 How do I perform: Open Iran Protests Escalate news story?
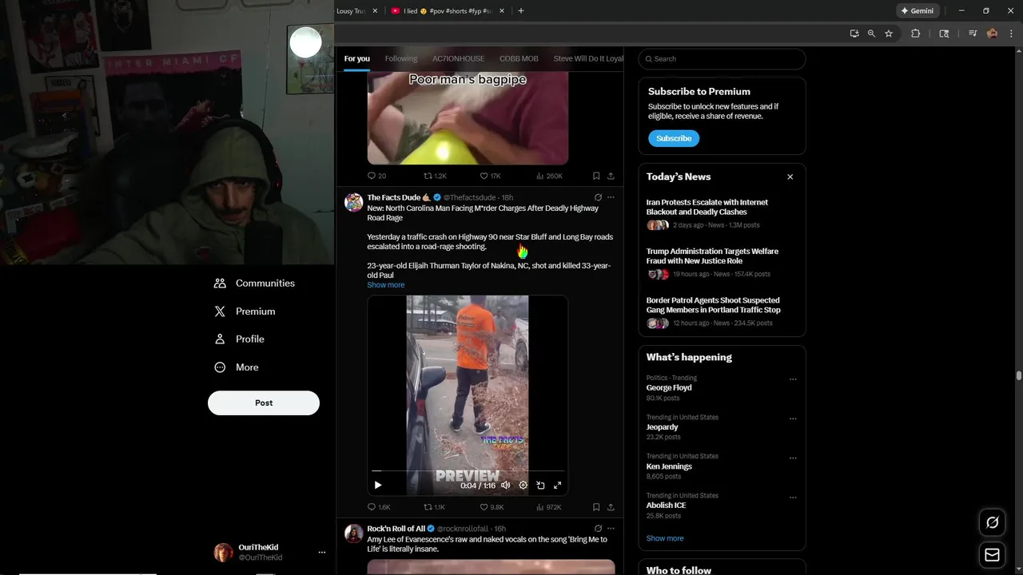722,216
